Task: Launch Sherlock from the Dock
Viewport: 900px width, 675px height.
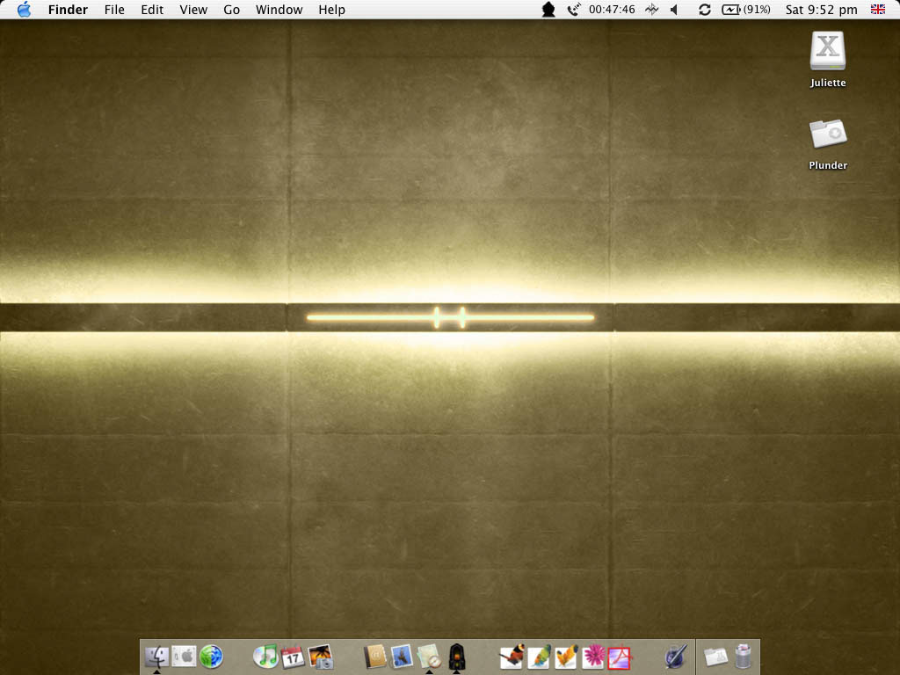Action: 428,657
